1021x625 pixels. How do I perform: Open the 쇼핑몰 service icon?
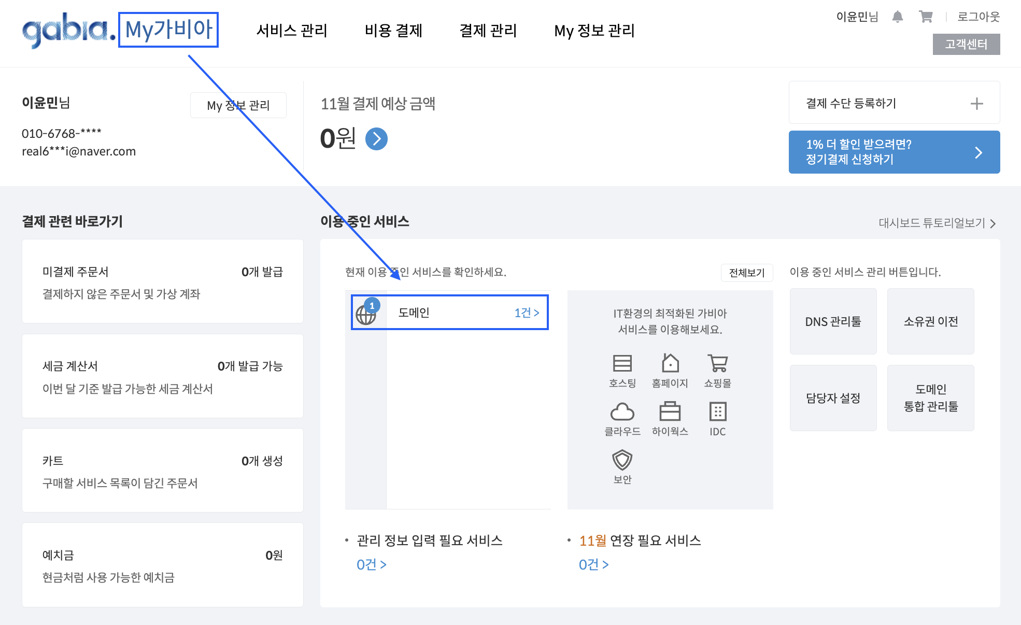click(718, 372)
